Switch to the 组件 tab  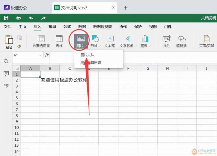[x=168, y=27]
